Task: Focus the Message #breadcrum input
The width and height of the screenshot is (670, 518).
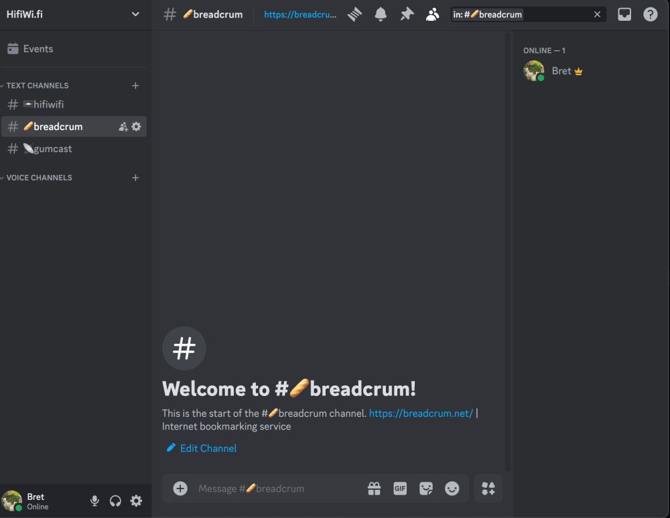Action: pyautogui.click(x=278, y=489)
